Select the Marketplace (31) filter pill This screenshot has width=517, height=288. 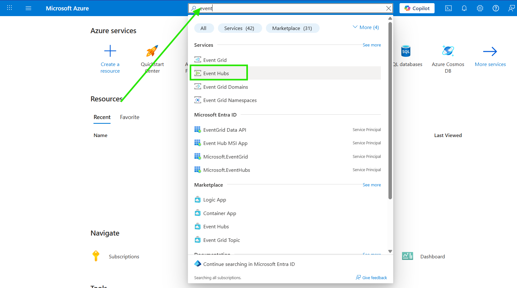[292, 28]
